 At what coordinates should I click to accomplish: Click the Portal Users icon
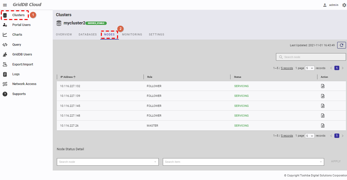tap(5, 25)
